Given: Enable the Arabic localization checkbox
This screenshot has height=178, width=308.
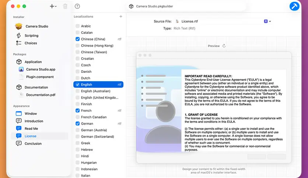Looking at the screenshot, I should [x=78, y=26].
